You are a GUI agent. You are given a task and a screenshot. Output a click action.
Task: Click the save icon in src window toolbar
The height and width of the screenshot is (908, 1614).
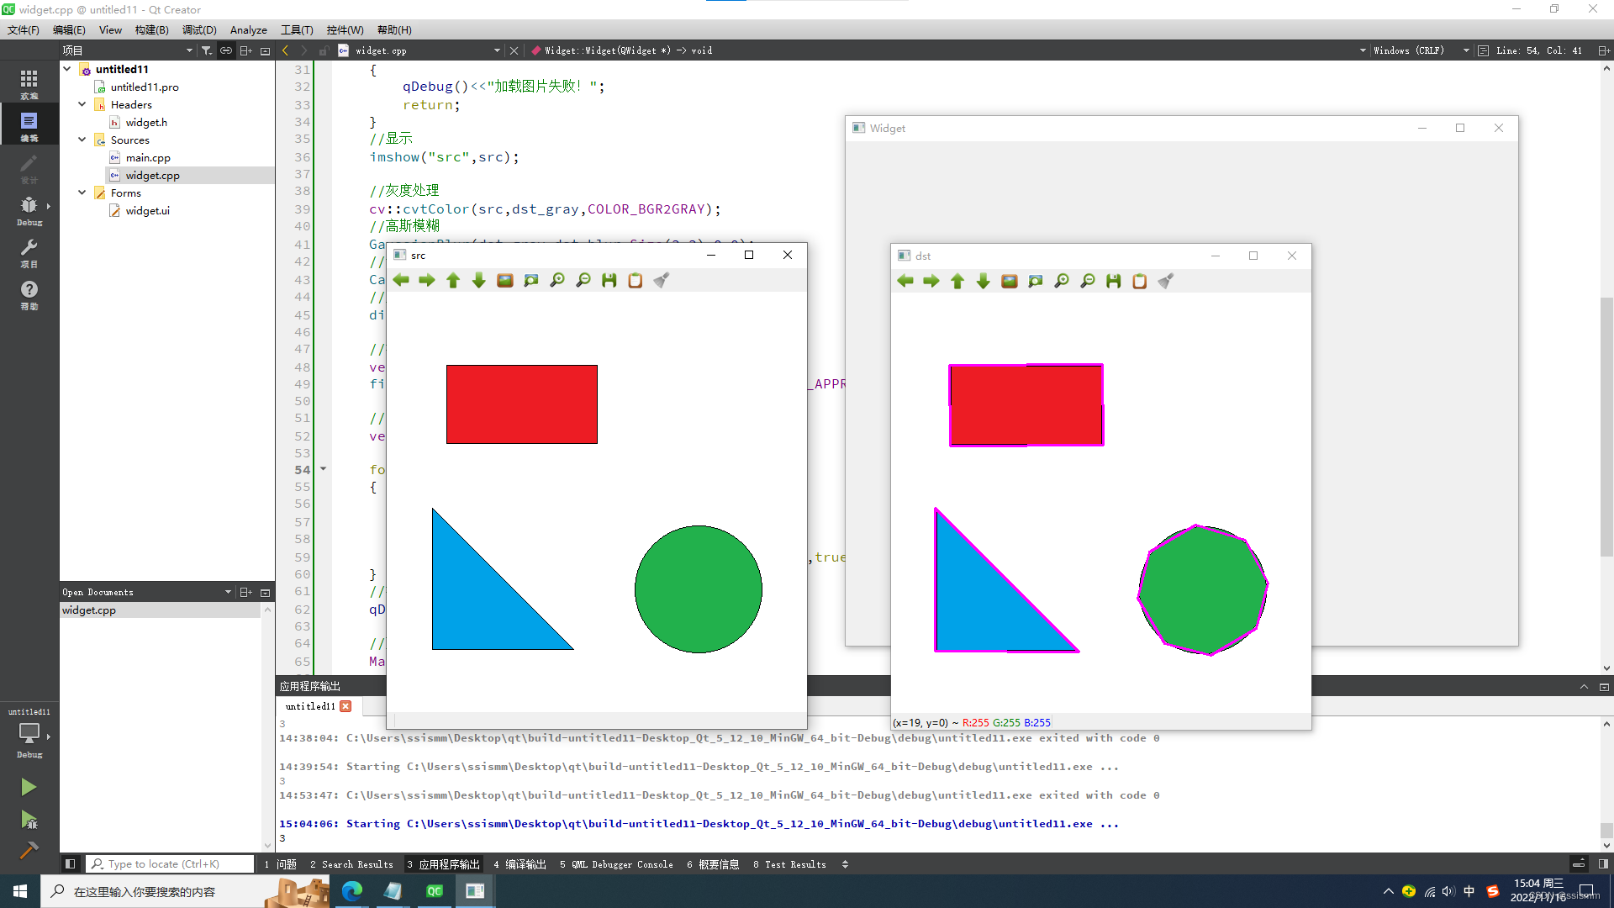pyautogui.click(x=609, y=281)
